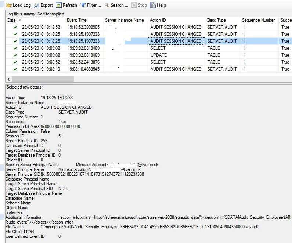Click the Export icon in toolbar
The height and width of the screenshot is (243, 292).
(x=36, y=6)
